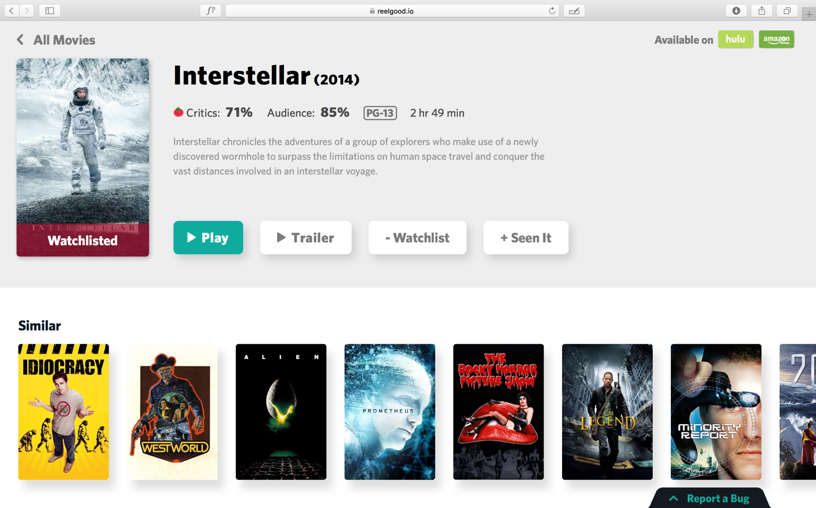Image resolution: width=816 pixels, height=508 pixels.
Task: Open the Safari share menu
Action: click(x=762, y=11)
